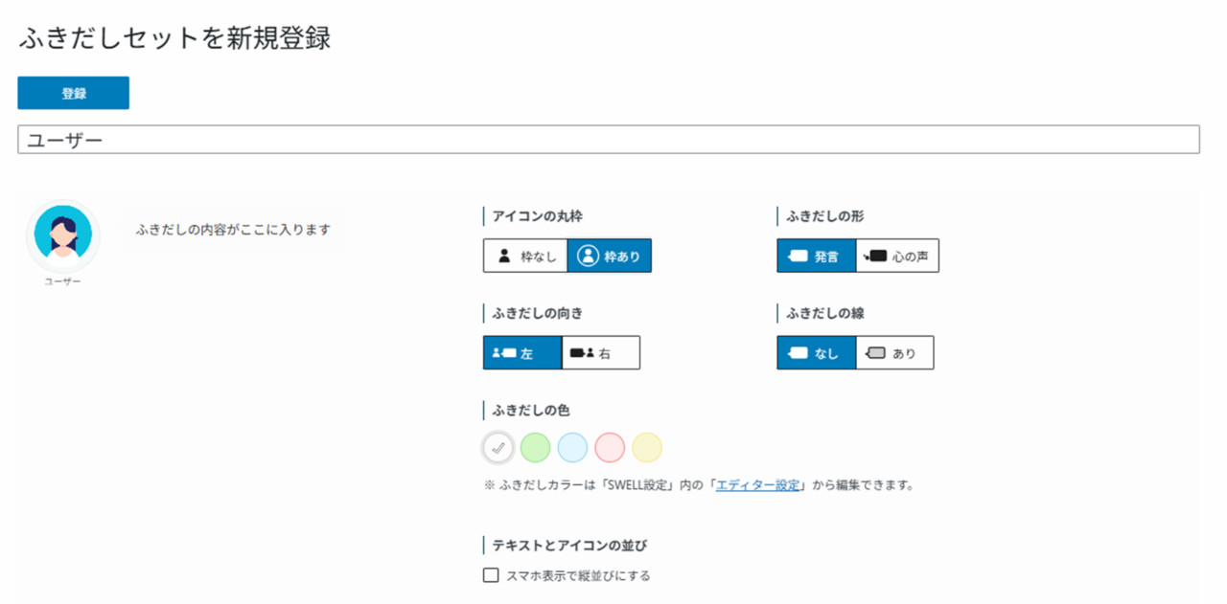Click the balloon preview text
1227x604 pixels.
233,230
